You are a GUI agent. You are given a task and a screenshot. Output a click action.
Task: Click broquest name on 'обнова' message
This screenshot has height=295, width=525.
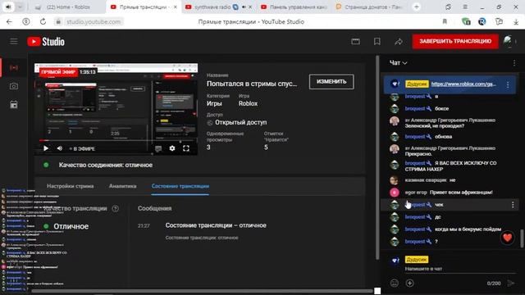415,137
